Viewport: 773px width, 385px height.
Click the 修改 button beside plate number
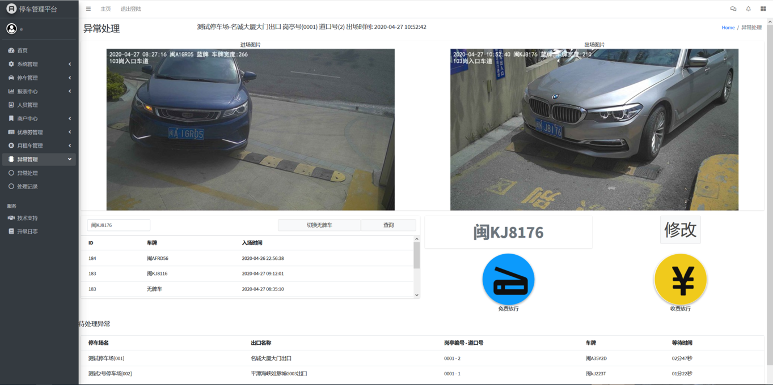(680, 229)
